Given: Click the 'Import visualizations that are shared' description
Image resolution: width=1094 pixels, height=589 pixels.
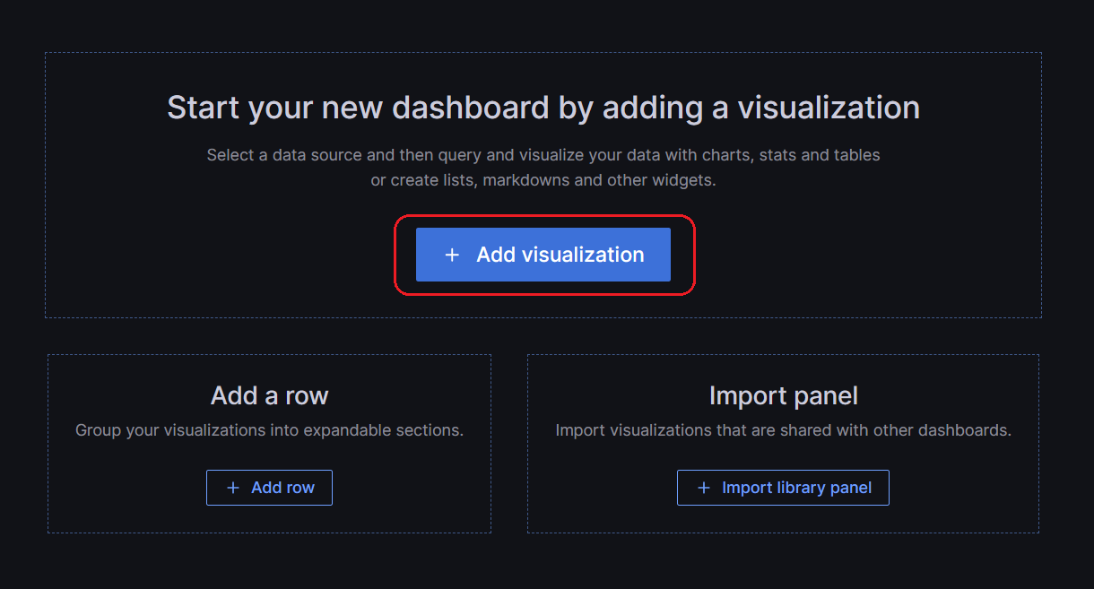Looking at the screenshot, I should pyautogui.click(x=783, y=430).
